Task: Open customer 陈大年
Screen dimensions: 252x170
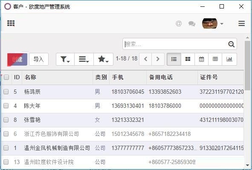Action: (x=32, y=106)
